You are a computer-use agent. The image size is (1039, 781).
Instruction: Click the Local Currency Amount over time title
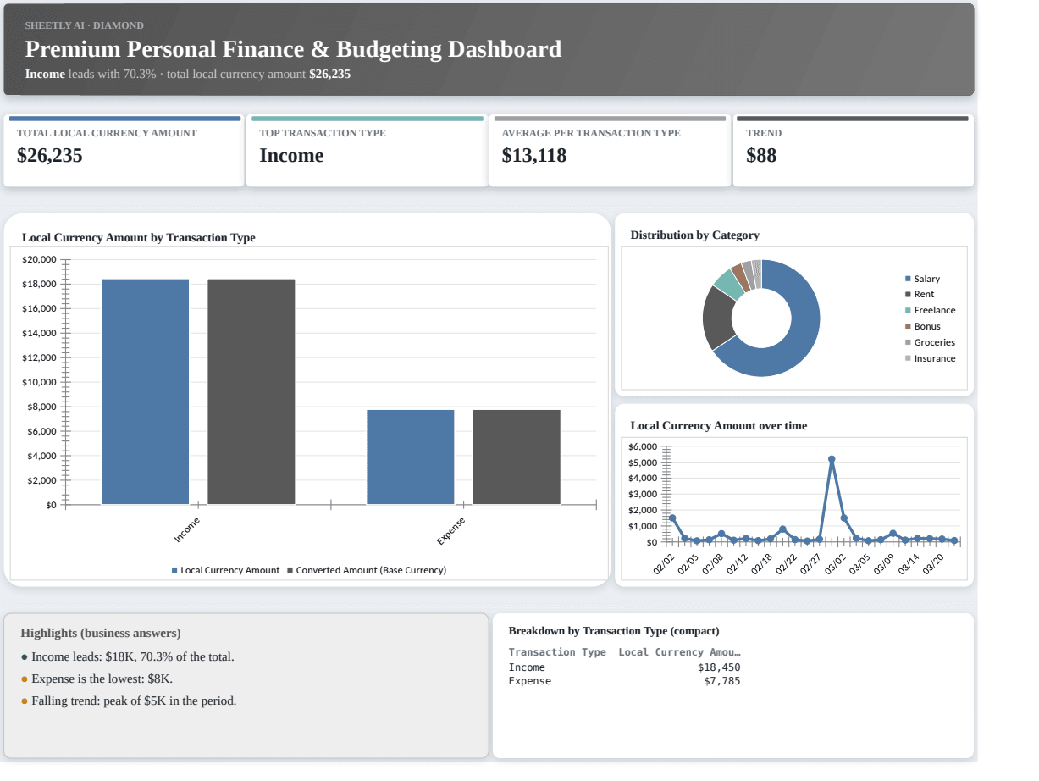(719, 425)
